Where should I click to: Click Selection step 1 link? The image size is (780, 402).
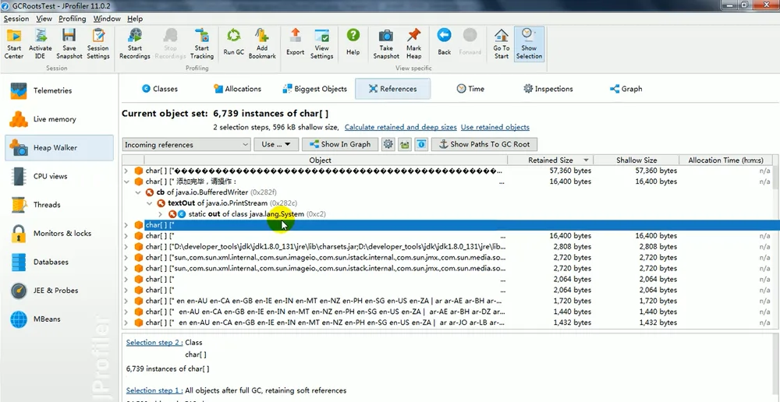click(x=154, y=390)
